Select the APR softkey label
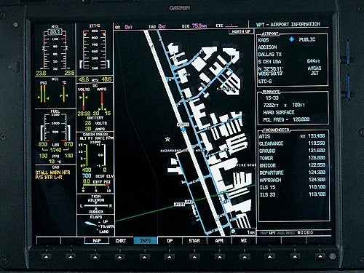This screenshot has width=364, height=273. (x=219, y=240)
